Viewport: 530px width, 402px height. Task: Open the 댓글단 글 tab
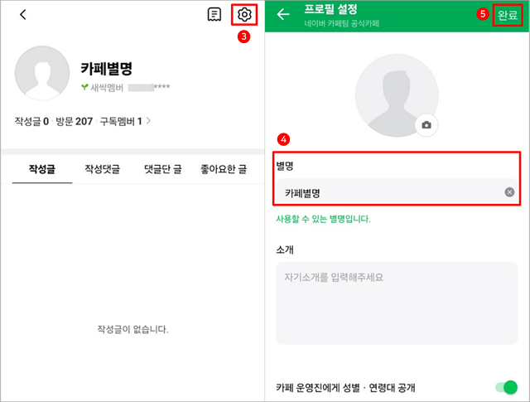tap(163, 169)
